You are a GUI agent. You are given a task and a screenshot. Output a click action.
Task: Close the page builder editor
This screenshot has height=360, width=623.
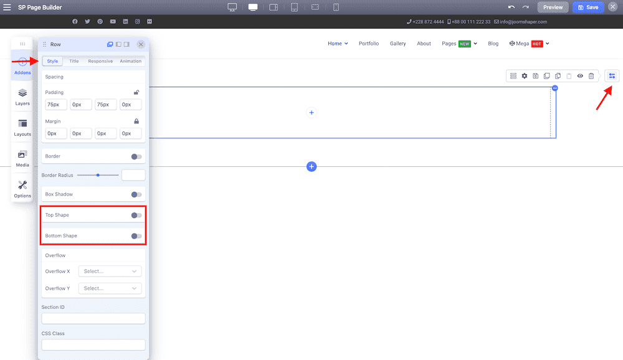coord(612,7)
